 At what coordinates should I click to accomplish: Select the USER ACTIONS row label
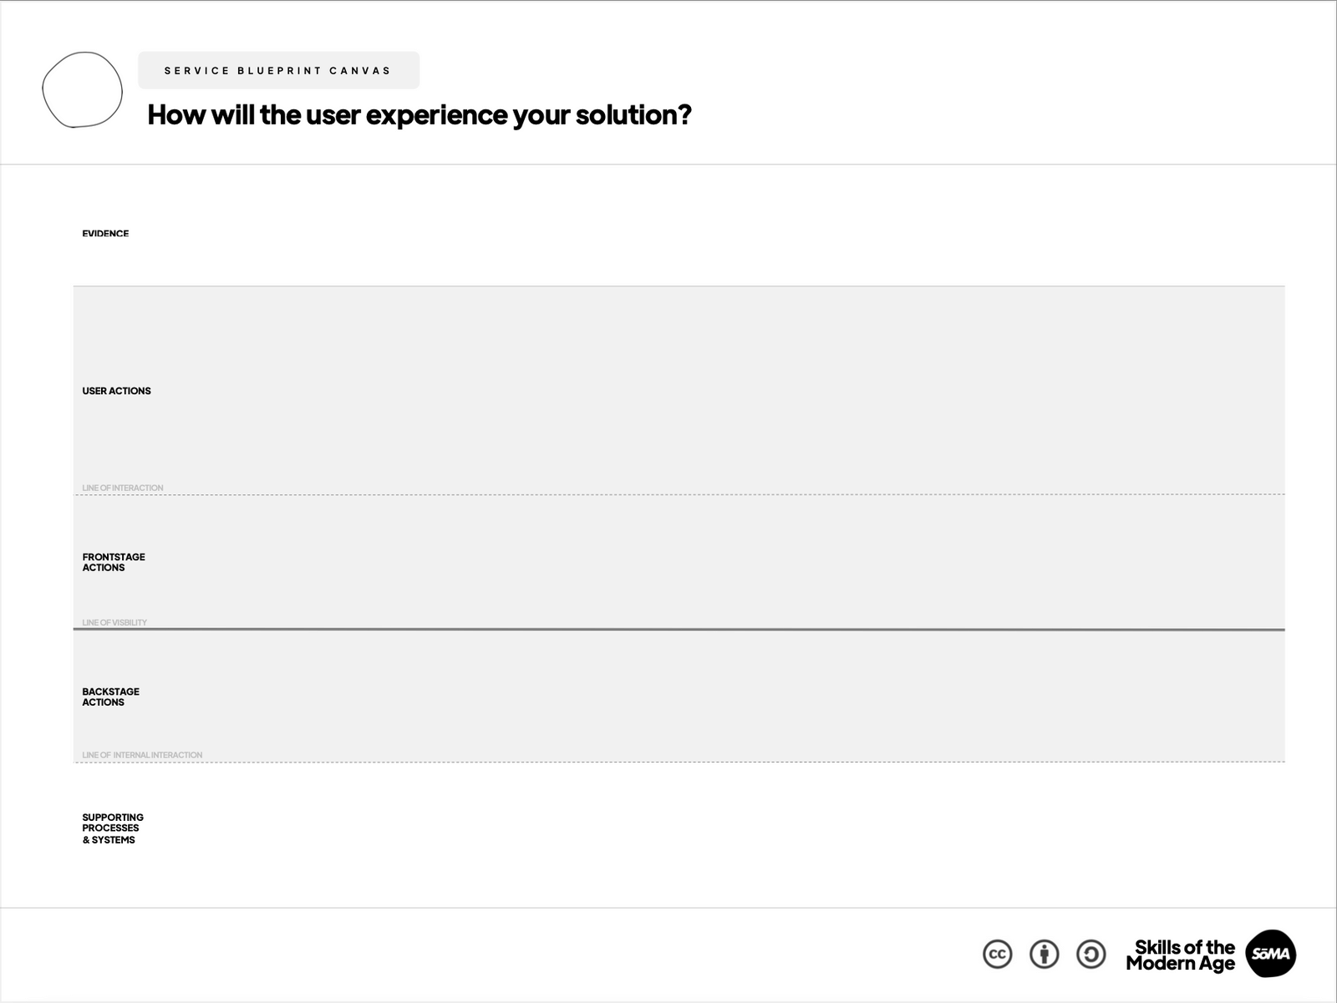coord(116,391)
